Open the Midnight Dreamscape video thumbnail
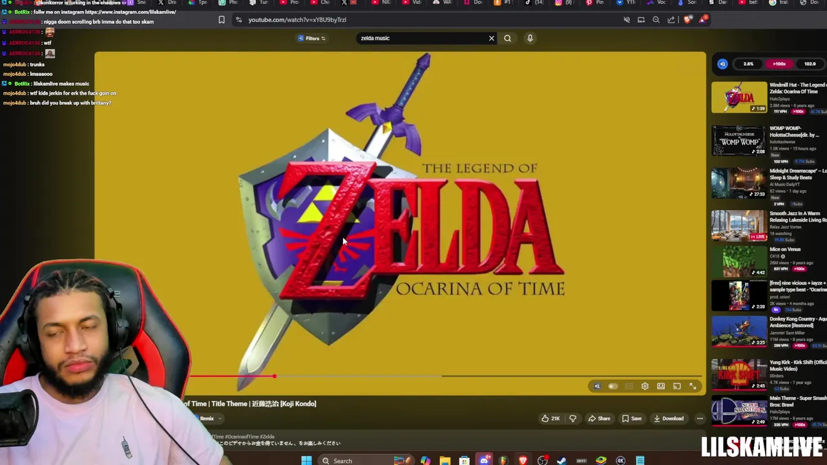The width and height of the screenshot is (827, 465). pyautogui.click(x=739, y=183)
